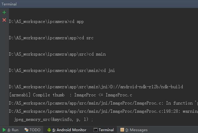
Task: Open a new terminal session with the green plus
Action: pyautogui.click(x=4, y=12)
